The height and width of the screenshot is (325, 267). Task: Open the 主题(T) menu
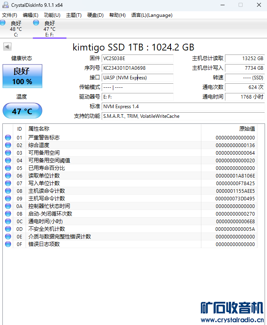pyautogui.click(x=74, y=15)
